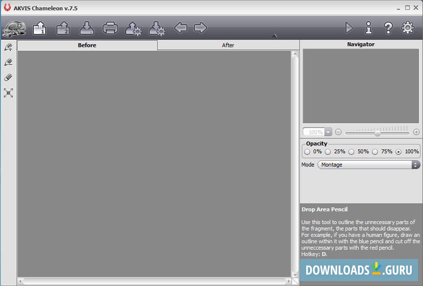
Task: Run processing with the play button
Action: pos(350,28)
